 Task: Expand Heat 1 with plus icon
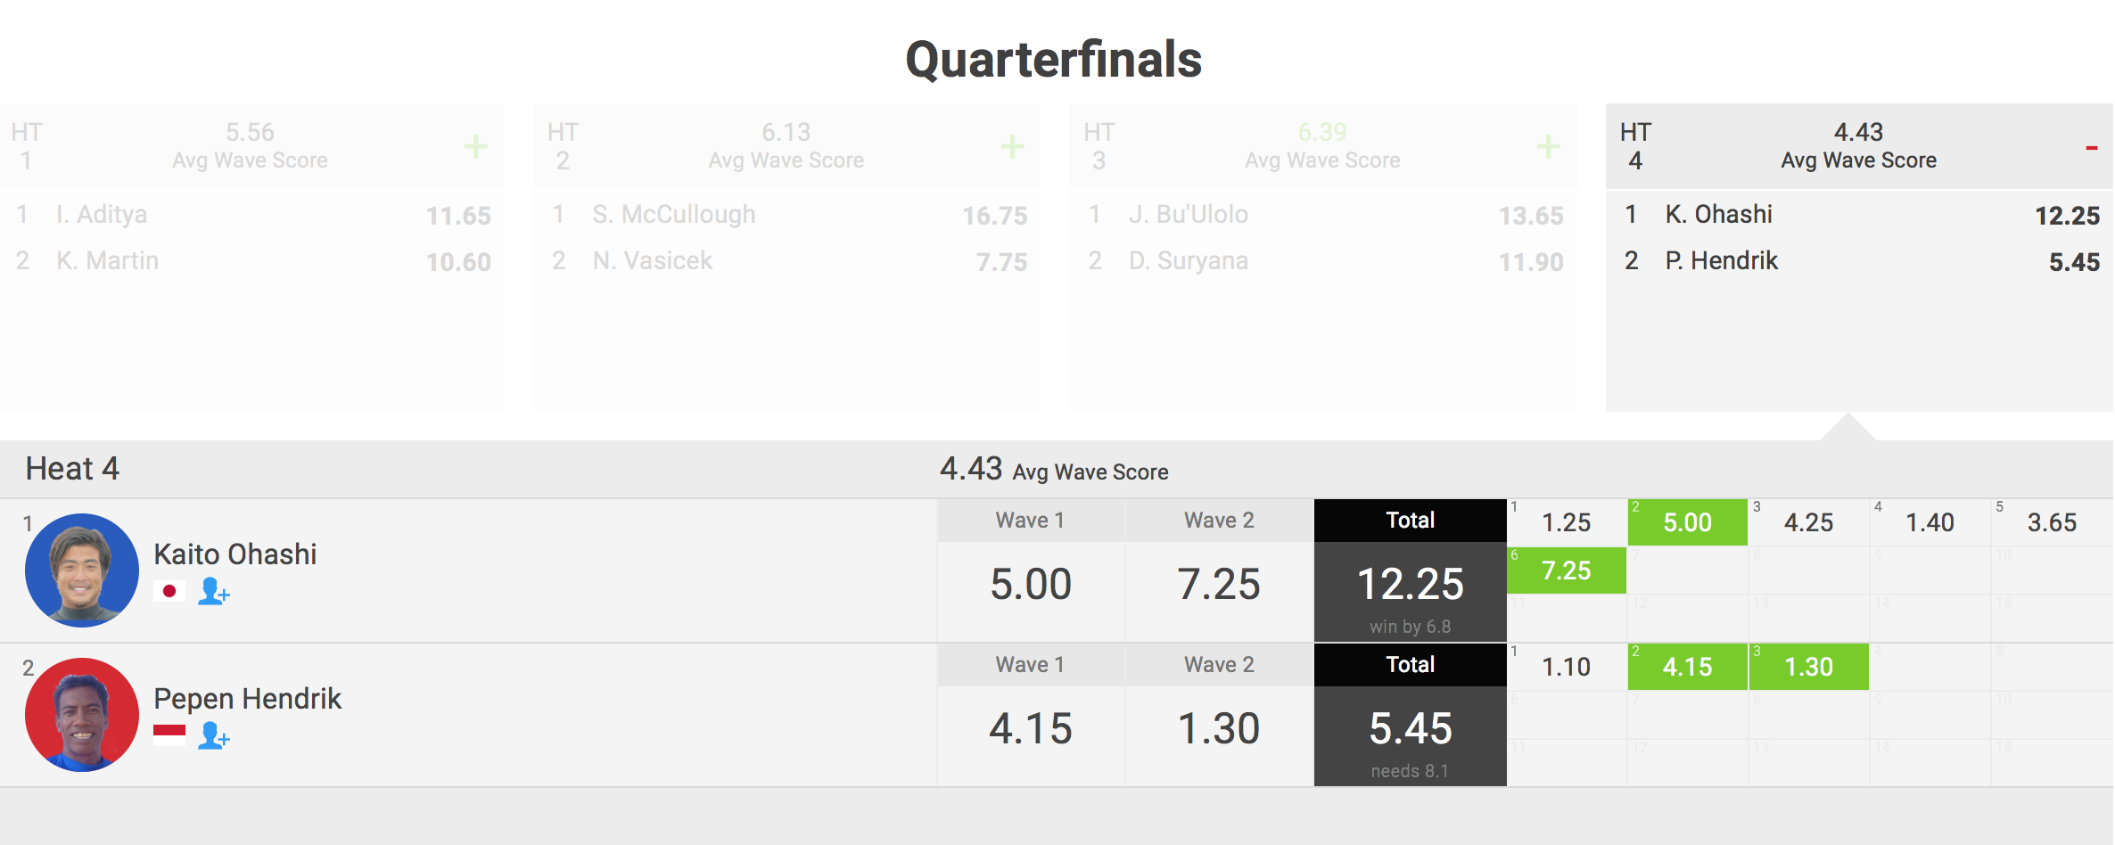(475, 146)
